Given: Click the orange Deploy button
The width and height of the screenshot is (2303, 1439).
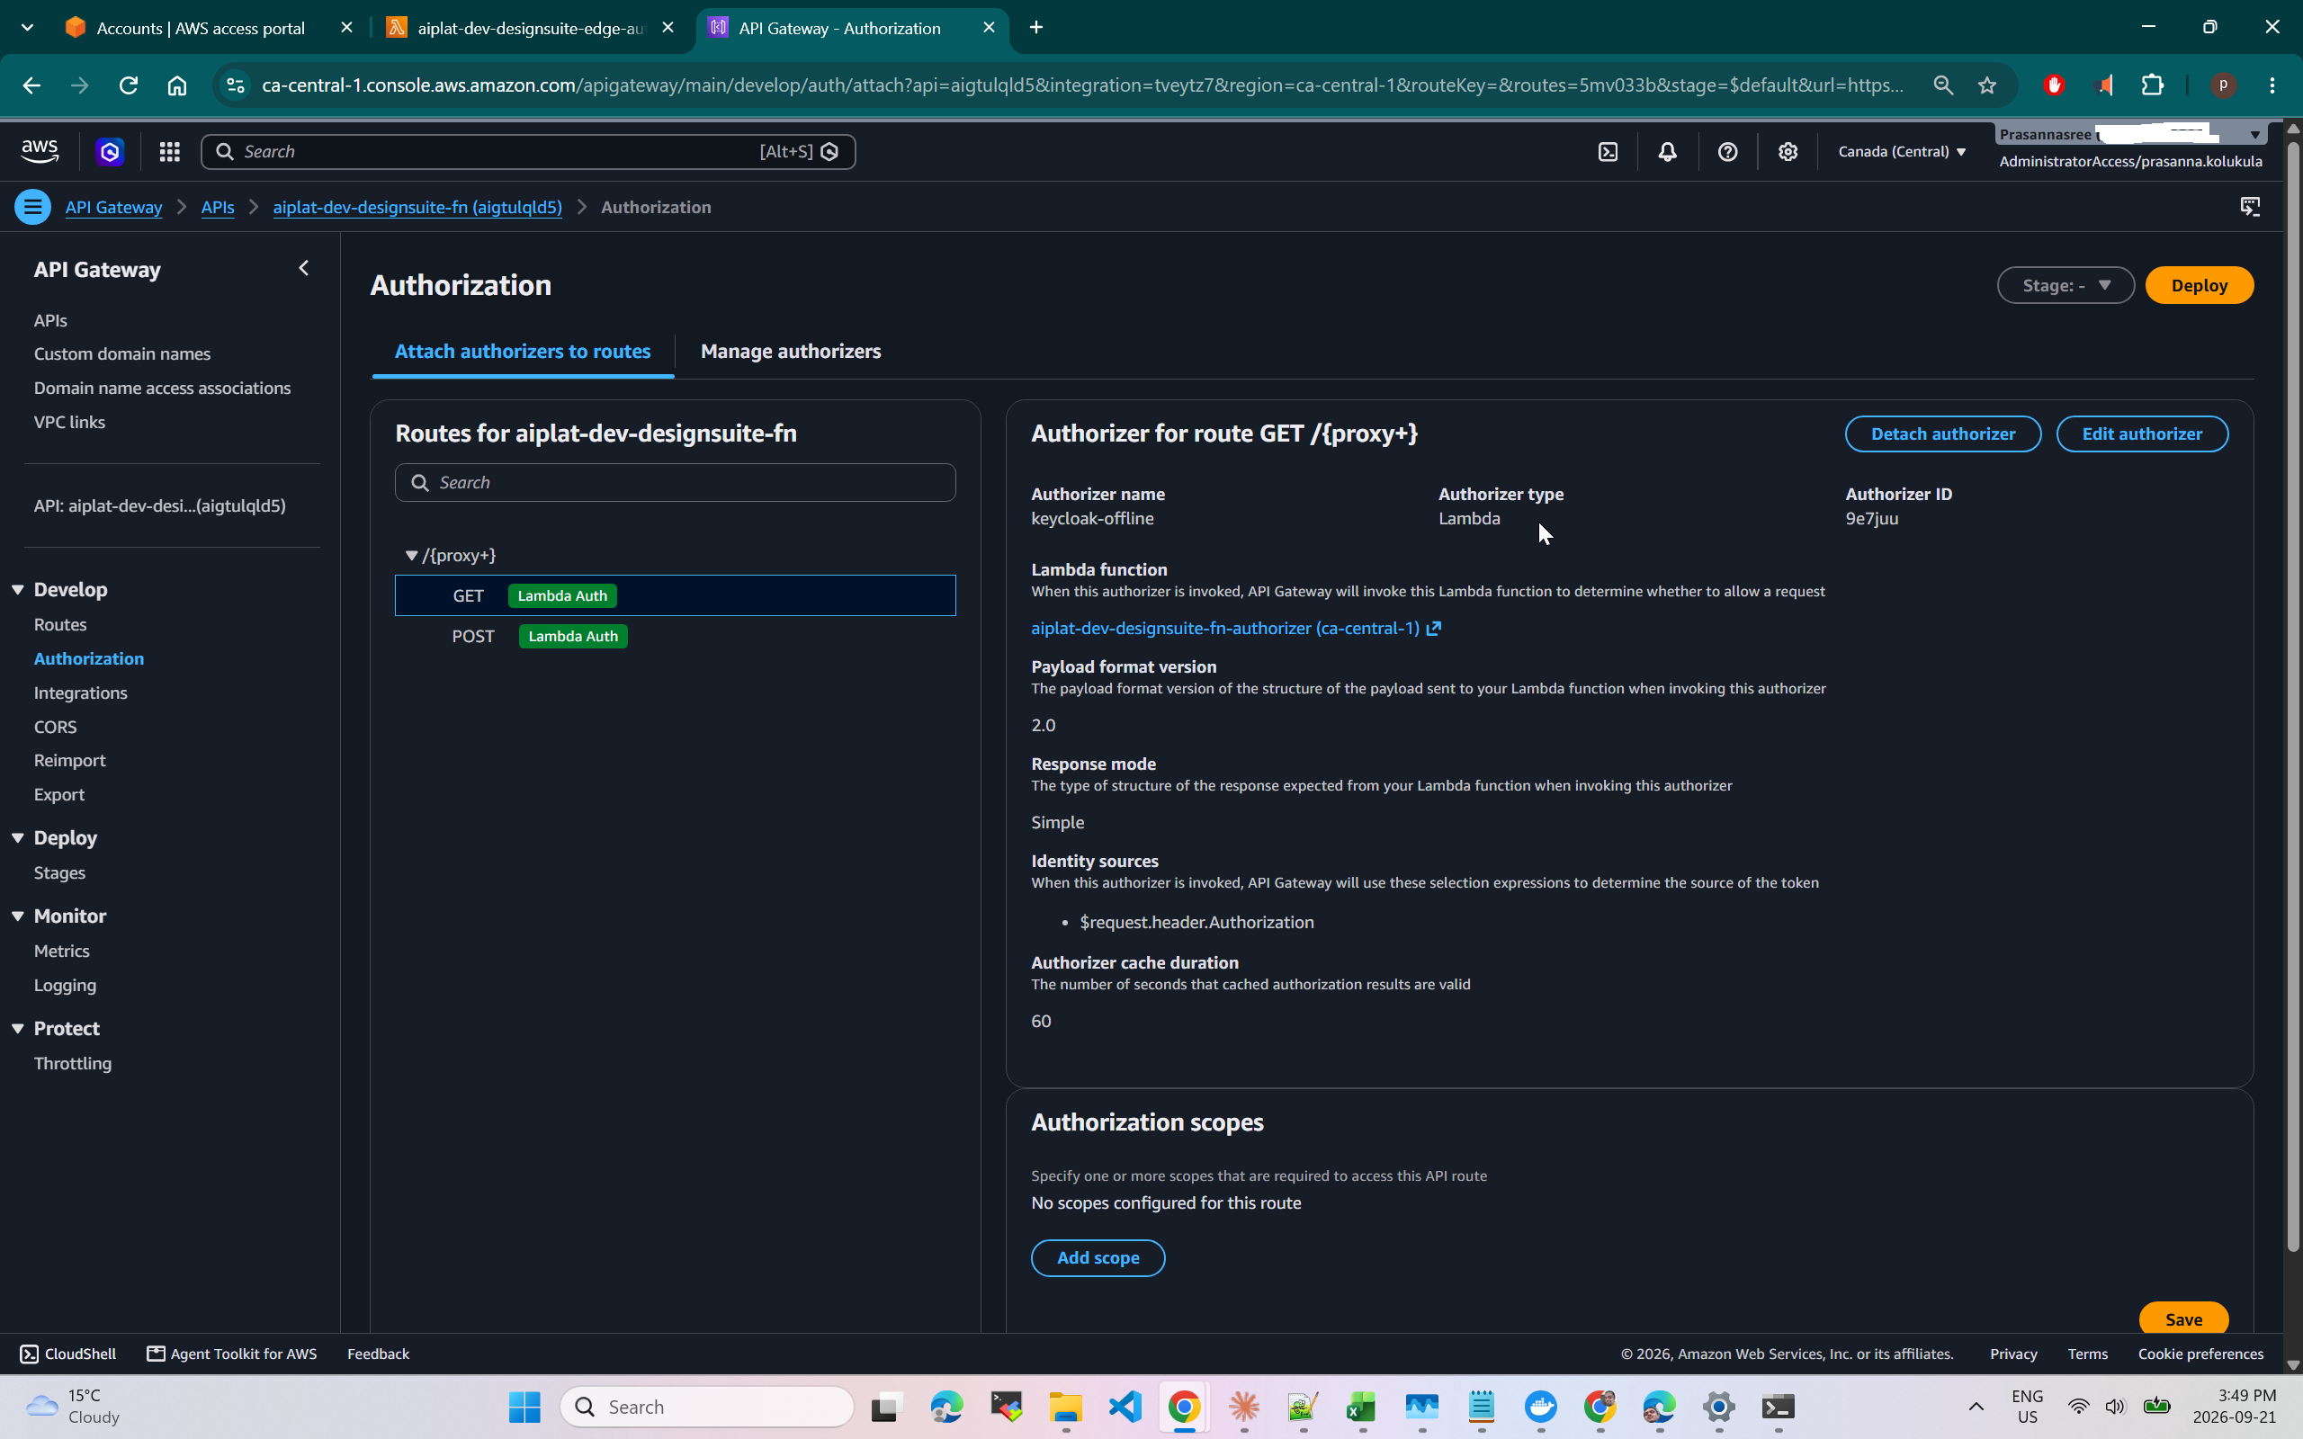Looking at the screenshot, I should coord(2199,285).
